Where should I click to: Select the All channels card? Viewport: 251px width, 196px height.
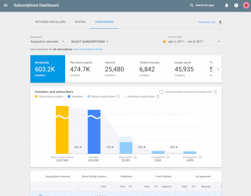48,69
